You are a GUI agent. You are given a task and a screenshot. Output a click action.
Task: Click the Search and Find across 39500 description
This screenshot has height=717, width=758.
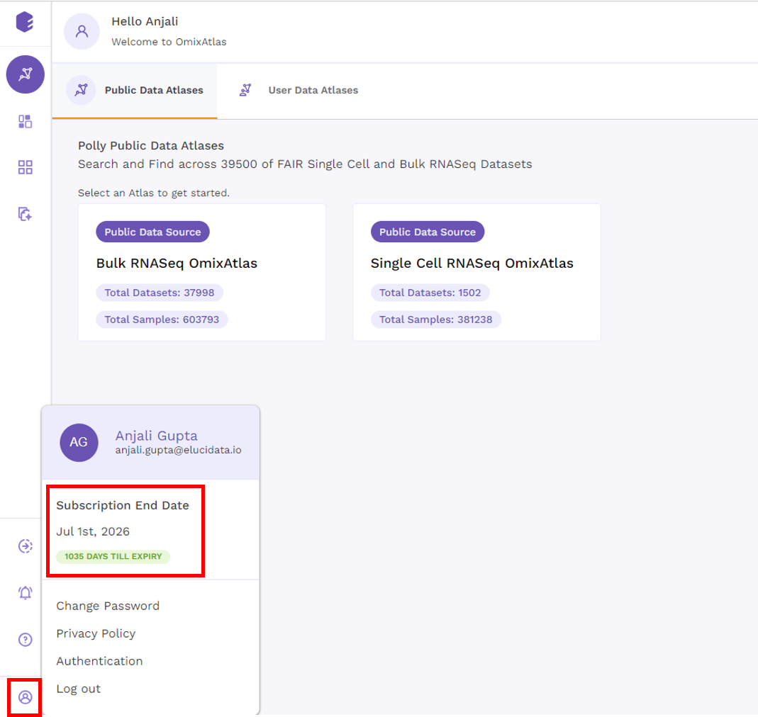pyautogui.click(x=305, y=164)
